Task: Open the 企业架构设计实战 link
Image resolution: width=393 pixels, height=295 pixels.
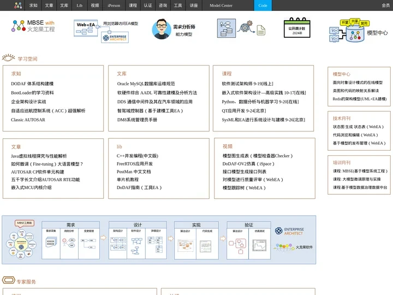Action: tap(28, 102)
